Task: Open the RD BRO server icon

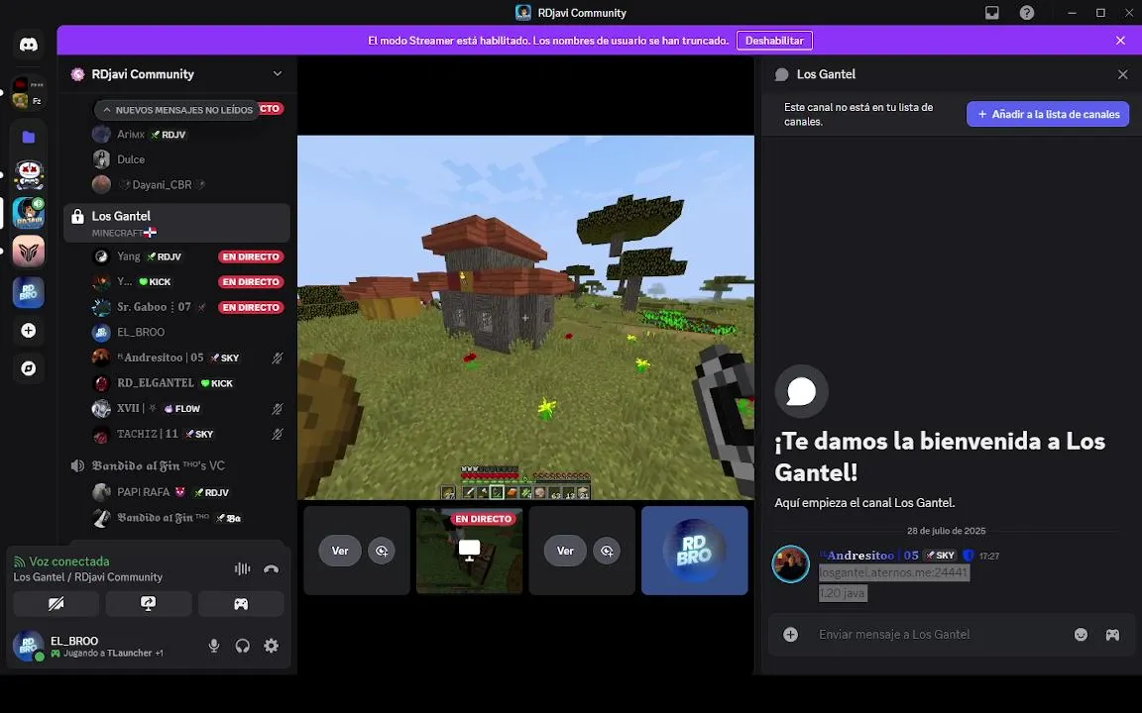Action: click(x=29, y=292)
